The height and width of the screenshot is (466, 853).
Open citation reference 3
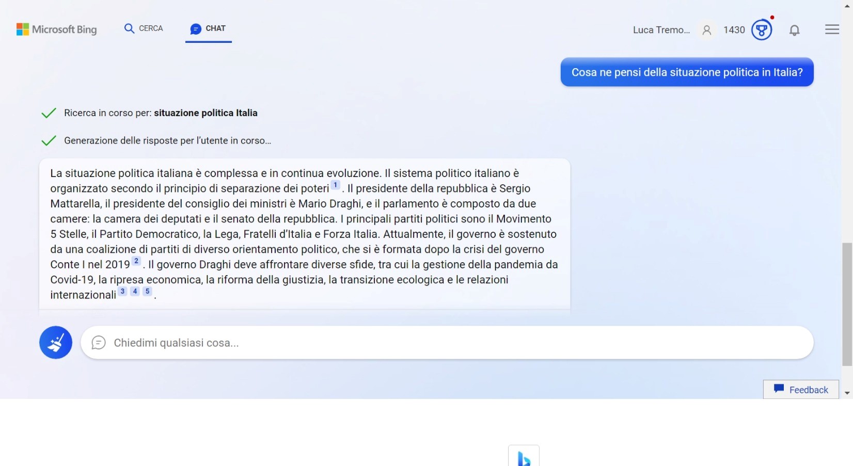coord(122,292)
